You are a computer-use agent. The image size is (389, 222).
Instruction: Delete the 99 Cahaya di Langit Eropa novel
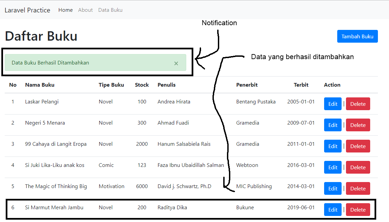358,146
